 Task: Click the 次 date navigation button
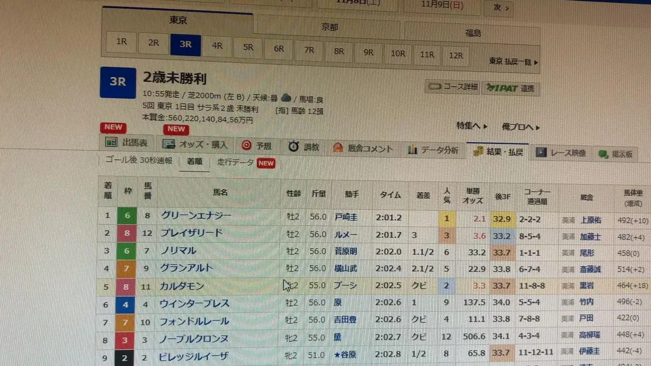[500, 7]
